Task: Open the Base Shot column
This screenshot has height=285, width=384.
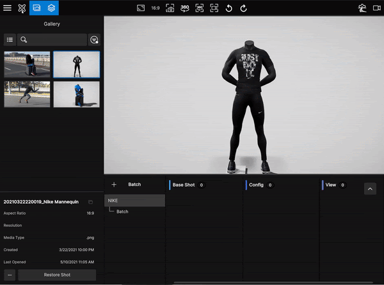Action: coord(184,185)
